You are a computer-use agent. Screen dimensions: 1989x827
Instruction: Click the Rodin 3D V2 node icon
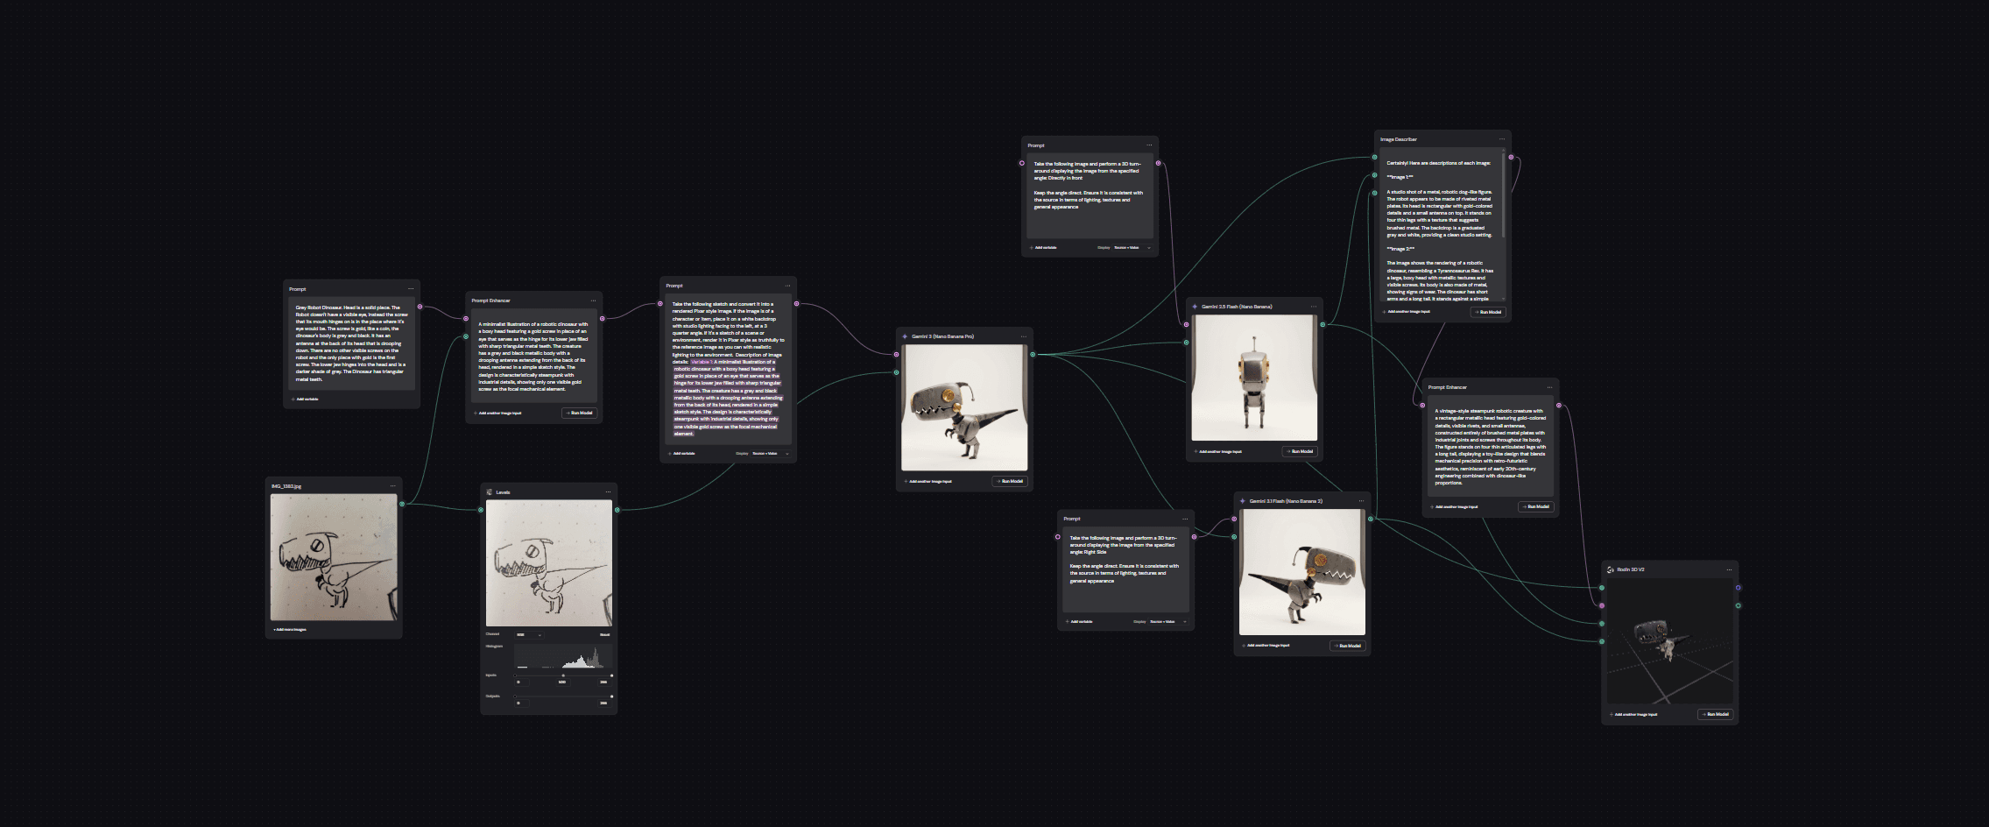click(1611, 569)
